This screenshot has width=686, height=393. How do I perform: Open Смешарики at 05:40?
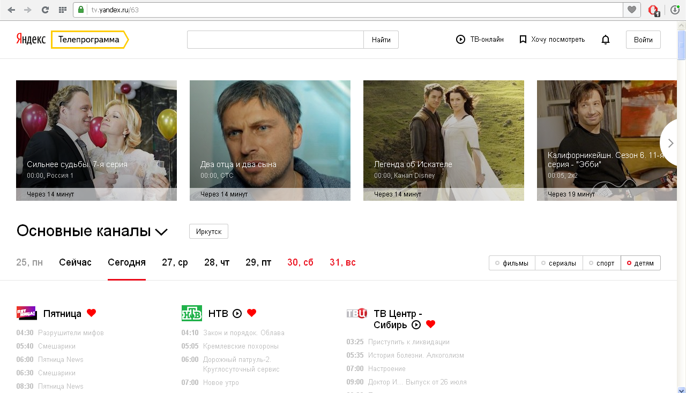pyautogui.click(x=57, y=346)
